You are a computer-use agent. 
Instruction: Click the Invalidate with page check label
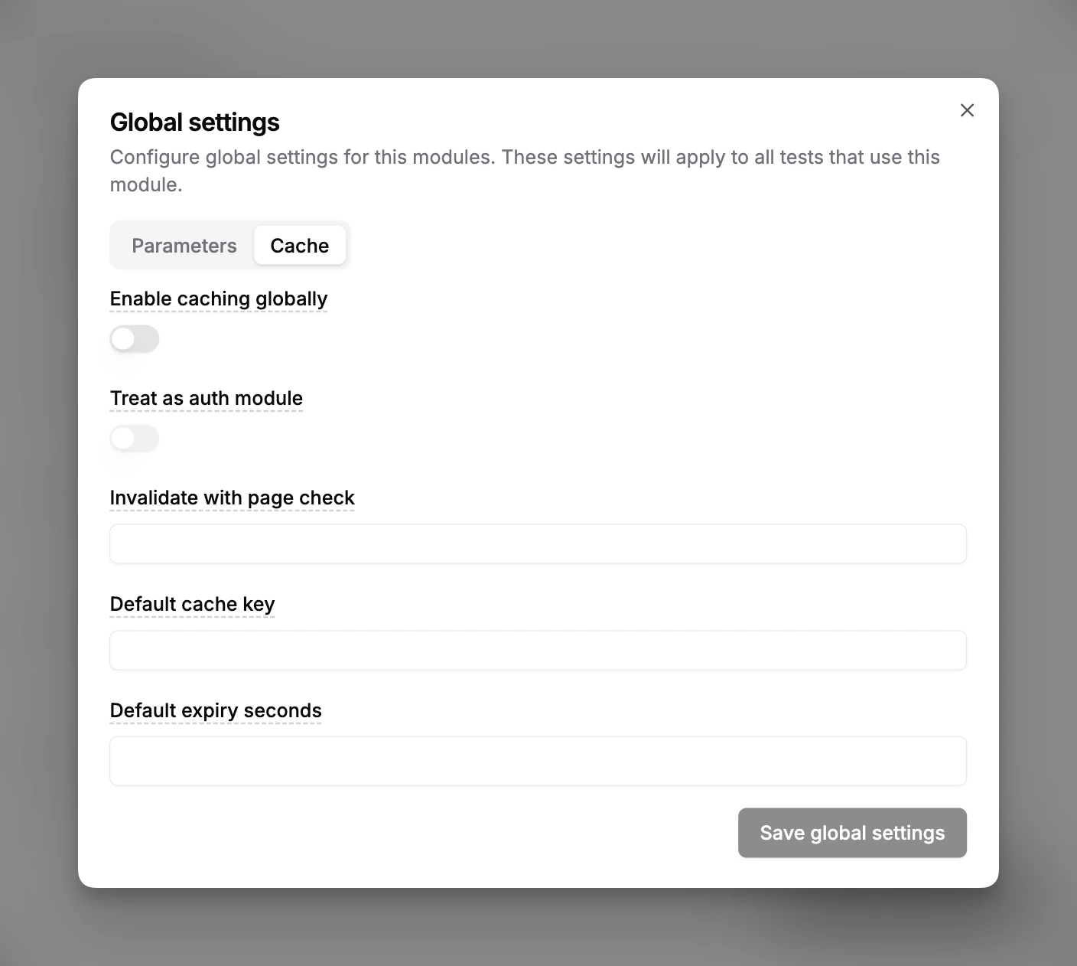[x=233, y=498]
